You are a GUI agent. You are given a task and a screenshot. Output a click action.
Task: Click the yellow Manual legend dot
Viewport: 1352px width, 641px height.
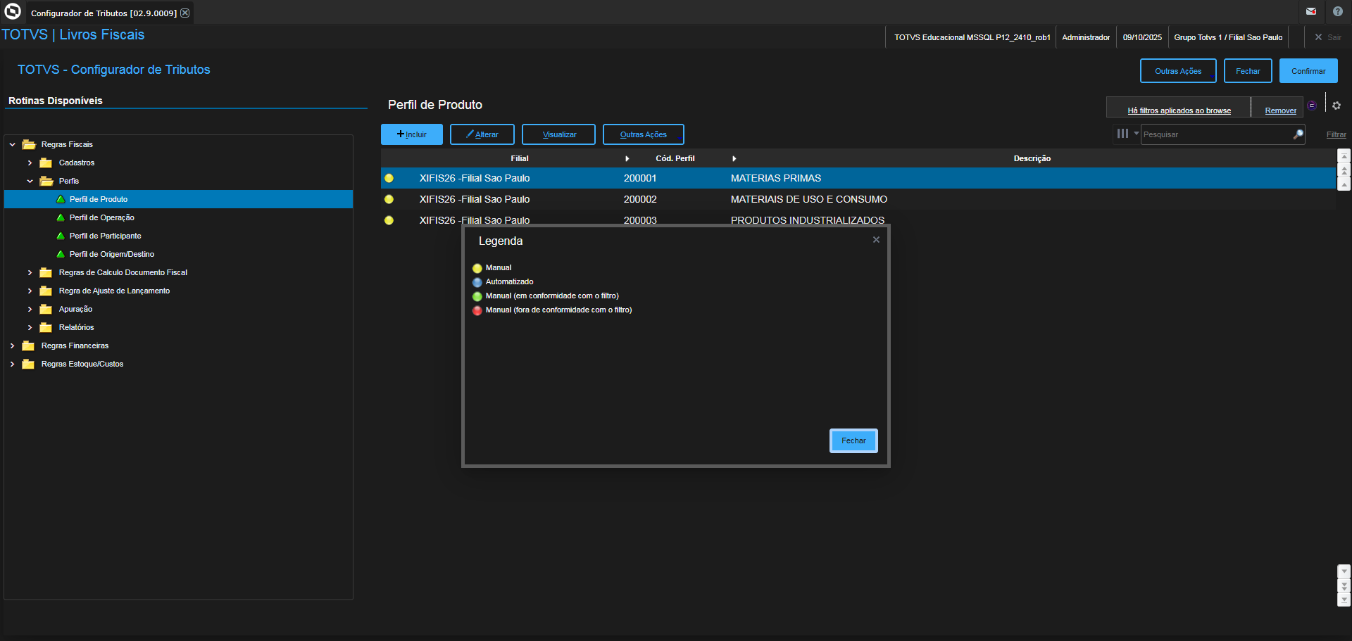coord(477,268)
